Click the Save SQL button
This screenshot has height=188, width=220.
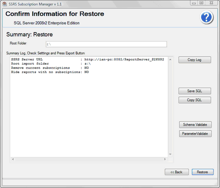[194, 91]
